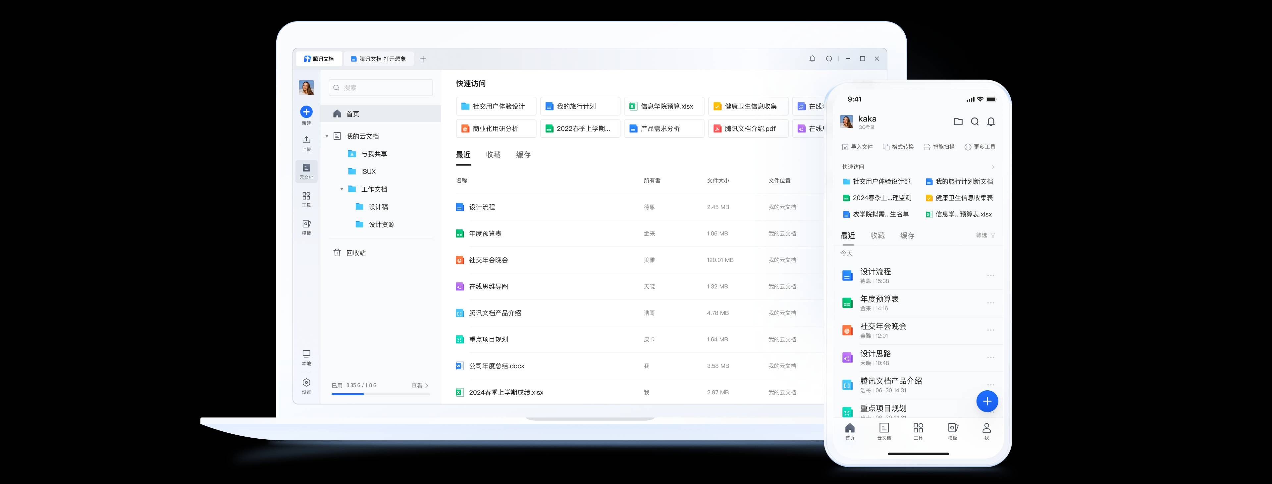Tap 智能扫描 smart scan on mobile
1272x484 pixels.
coord(940,147)
